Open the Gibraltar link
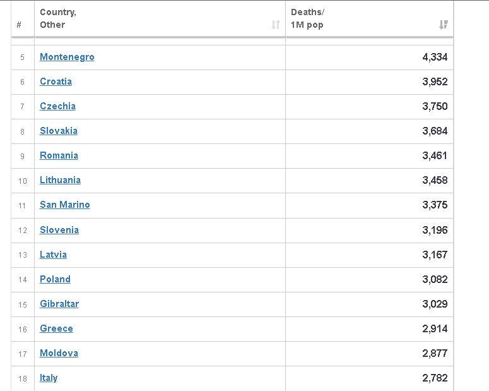The height and width of the screenshot is (391, 489). 59,304
